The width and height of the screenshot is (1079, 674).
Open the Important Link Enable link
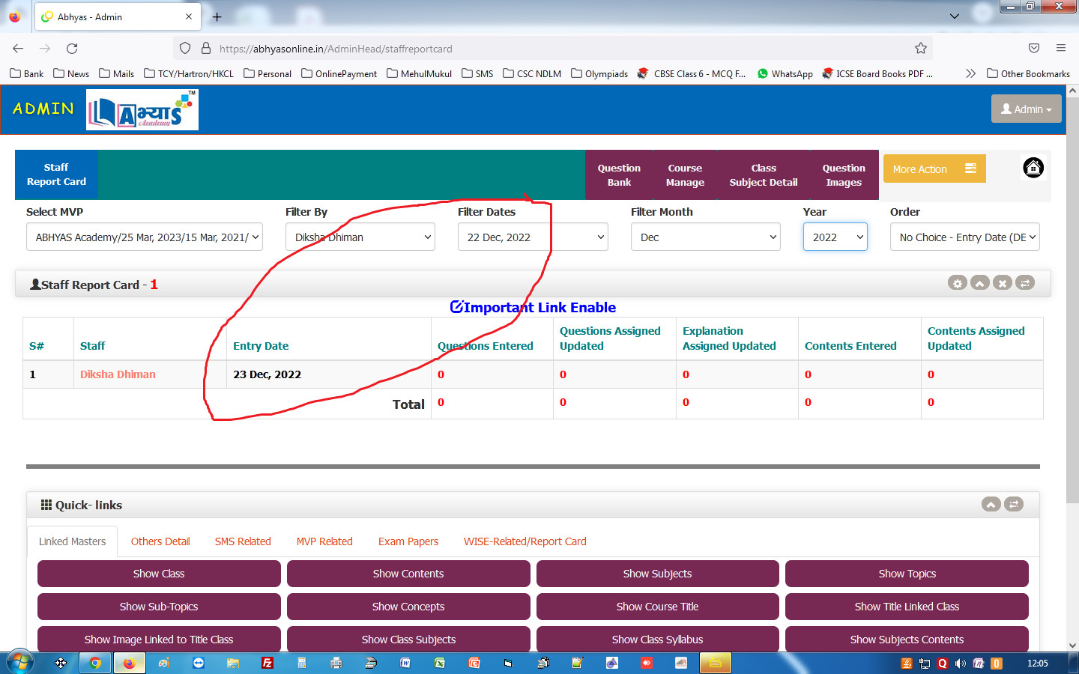point(533,307)
